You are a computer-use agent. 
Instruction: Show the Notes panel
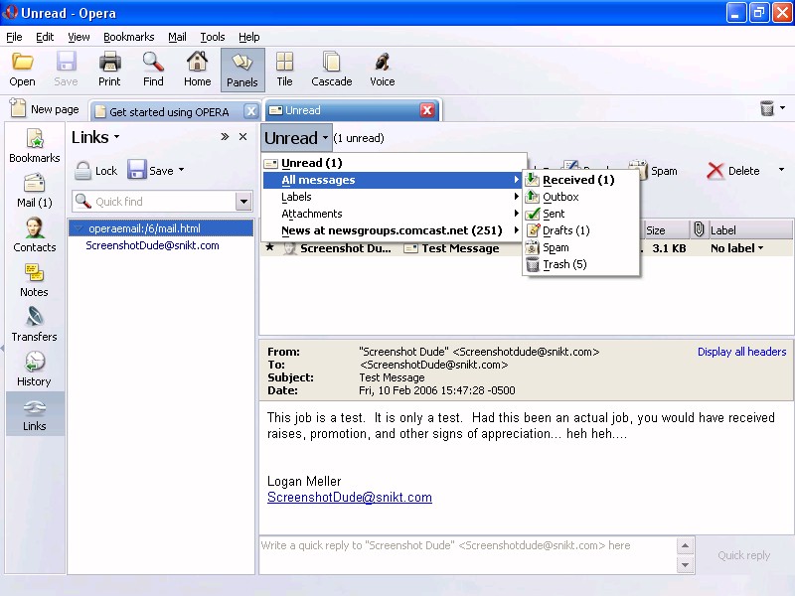point(34,280)
